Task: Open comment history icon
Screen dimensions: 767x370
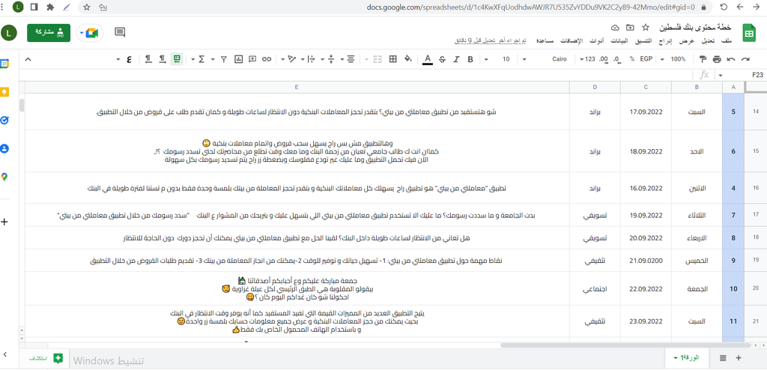Action: pos(120,32)
